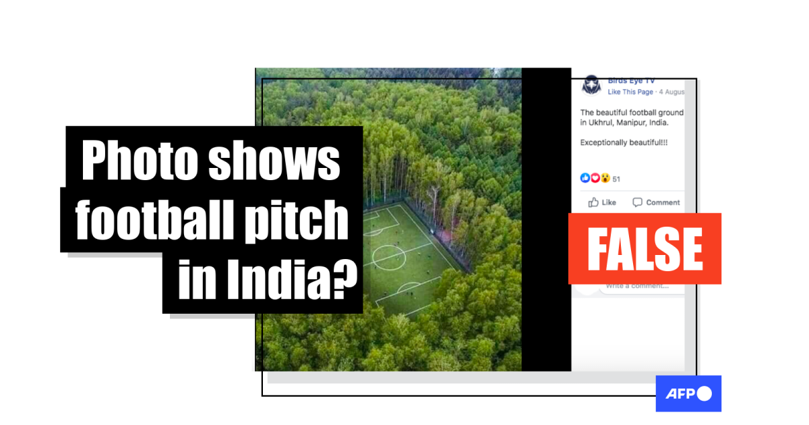Click the white circle in AFP logo
The width and height of the screenshot is (809, 425).
[703, 394]
